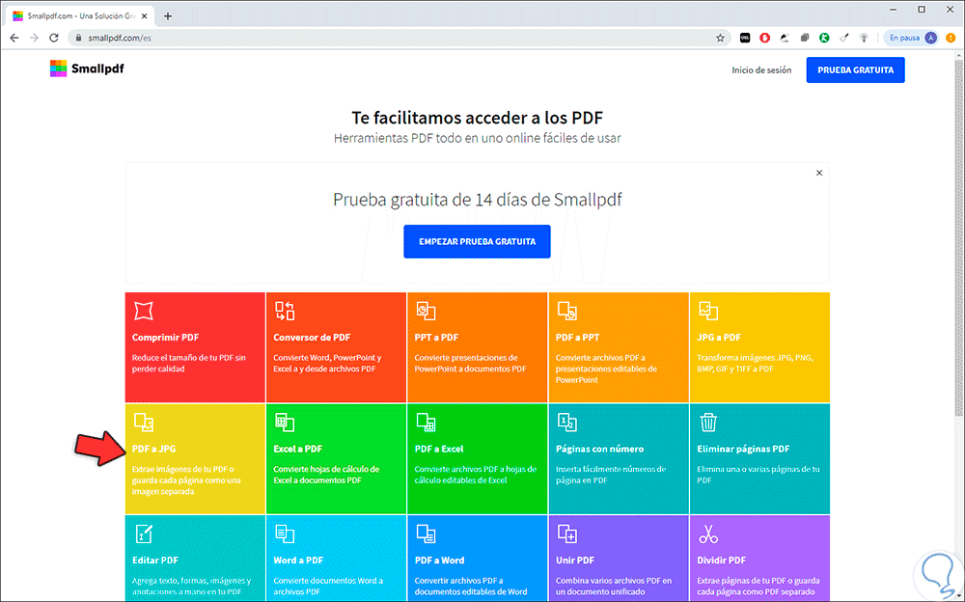Click the PDF a Word description text

coord(471,586)
